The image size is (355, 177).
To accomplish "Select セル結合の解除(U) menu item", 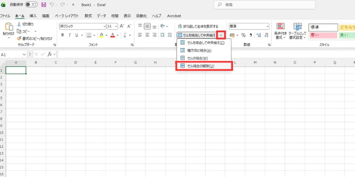I will click(x=204, y=66).
